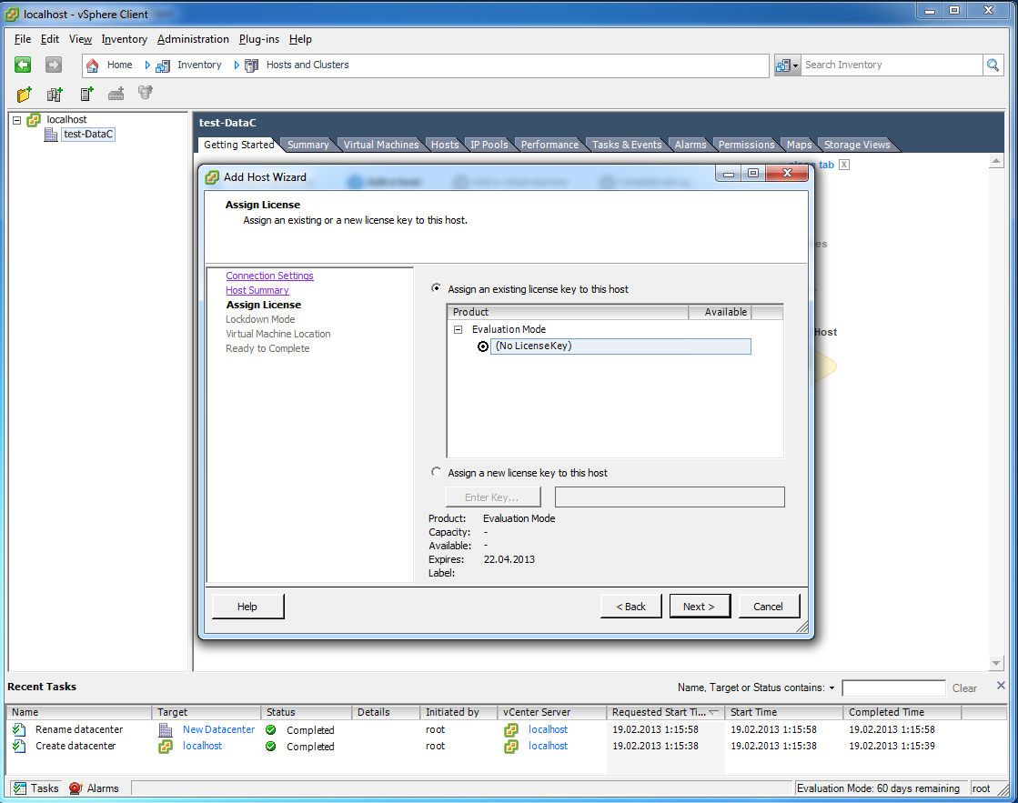
Task: Select test-DataC in the inventory tree
Action: tap(88, 135)
